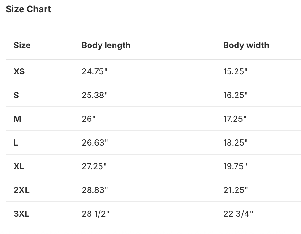Select the XS size row label

click(x=19, y=71)
